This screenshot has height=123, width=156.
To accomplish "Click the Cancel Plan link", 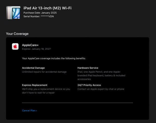I will [29, 111].
